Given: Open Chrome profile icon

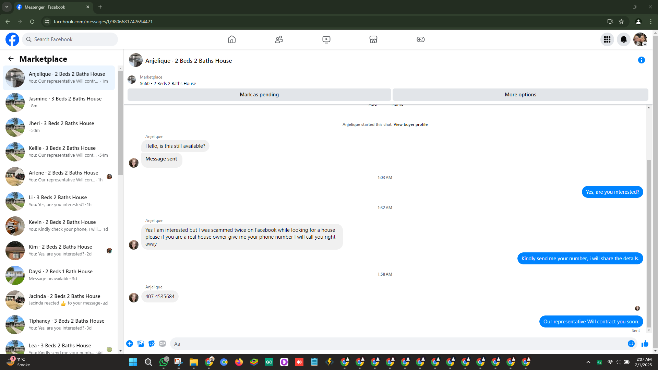Looking at the screenshot, I should [638, 22].
